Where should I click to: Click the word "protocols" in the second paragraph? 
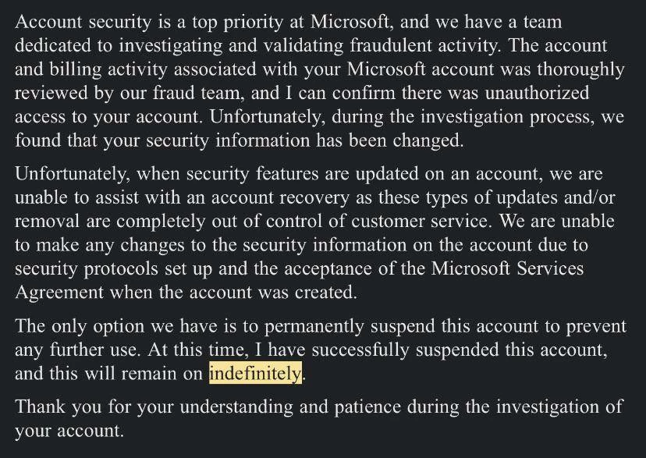coord(121,269)
